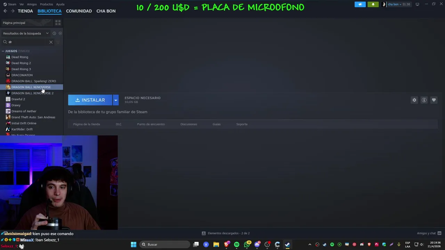This screenshot has width=445, height=250.
Task: Open Página de la tienda link
Action: tap(87, 124)
